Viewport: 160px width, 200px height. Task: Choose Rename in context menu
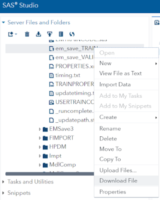pos(126,129)
